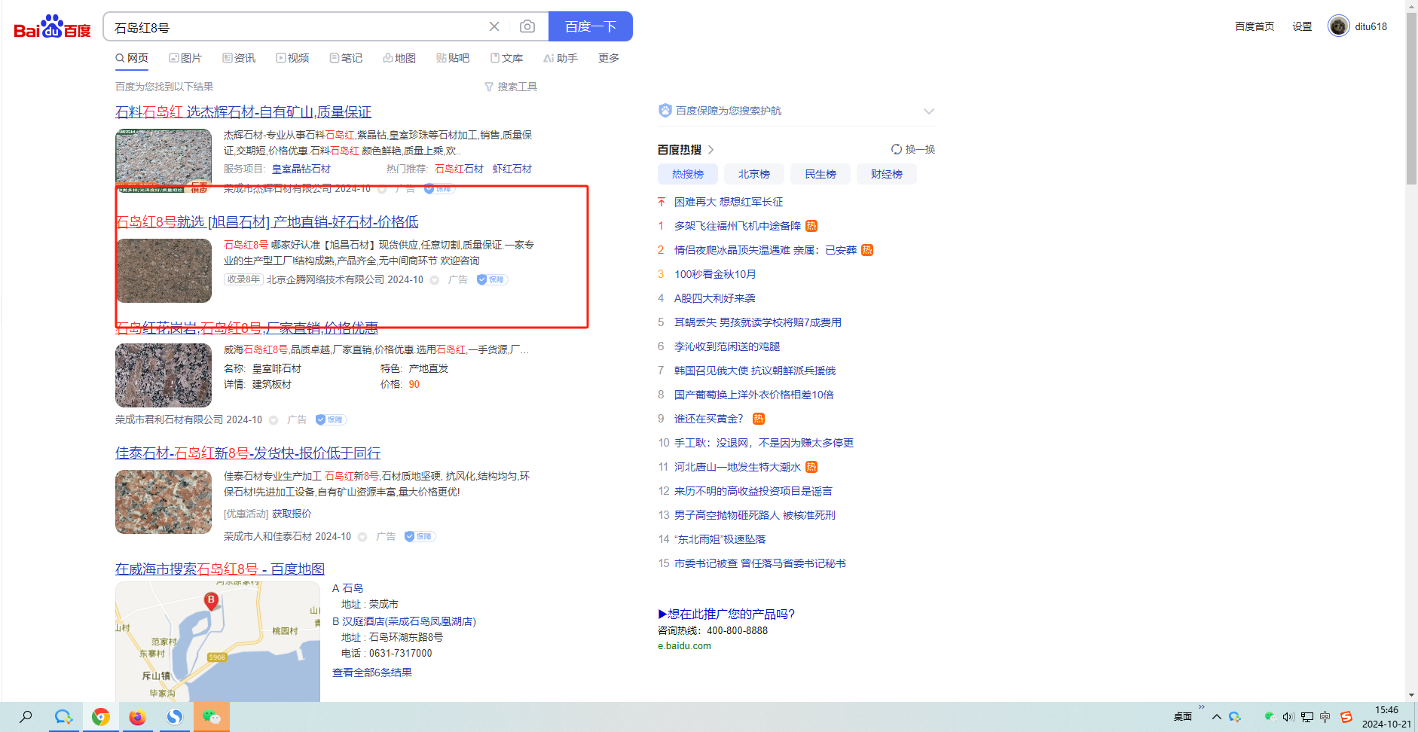The width and height of the screenshot is (1418, 732).
Task: Expand the 更多 search categories menu
Action: click(608, 58)
